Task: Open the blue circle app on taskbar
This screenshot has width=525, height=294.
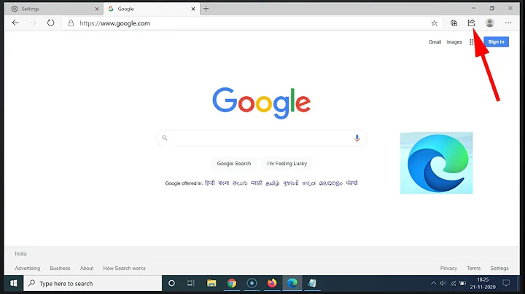Action: click(x=252, y=283)
